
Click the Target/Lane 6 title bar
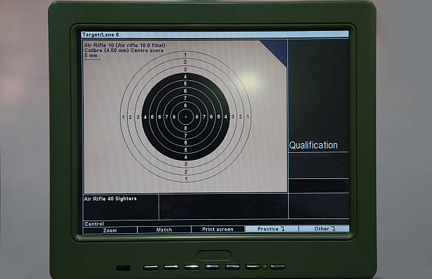click(215, 35)
